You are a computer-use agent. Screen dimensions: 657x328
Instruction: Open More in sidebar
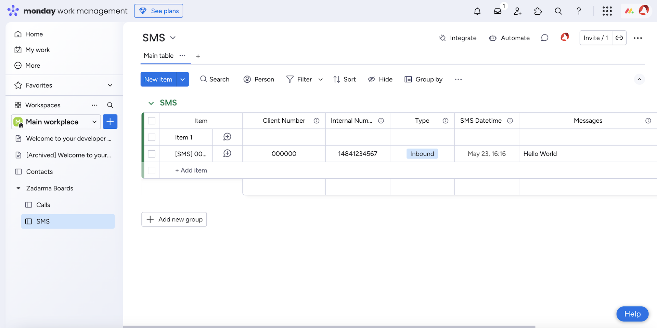27,66
